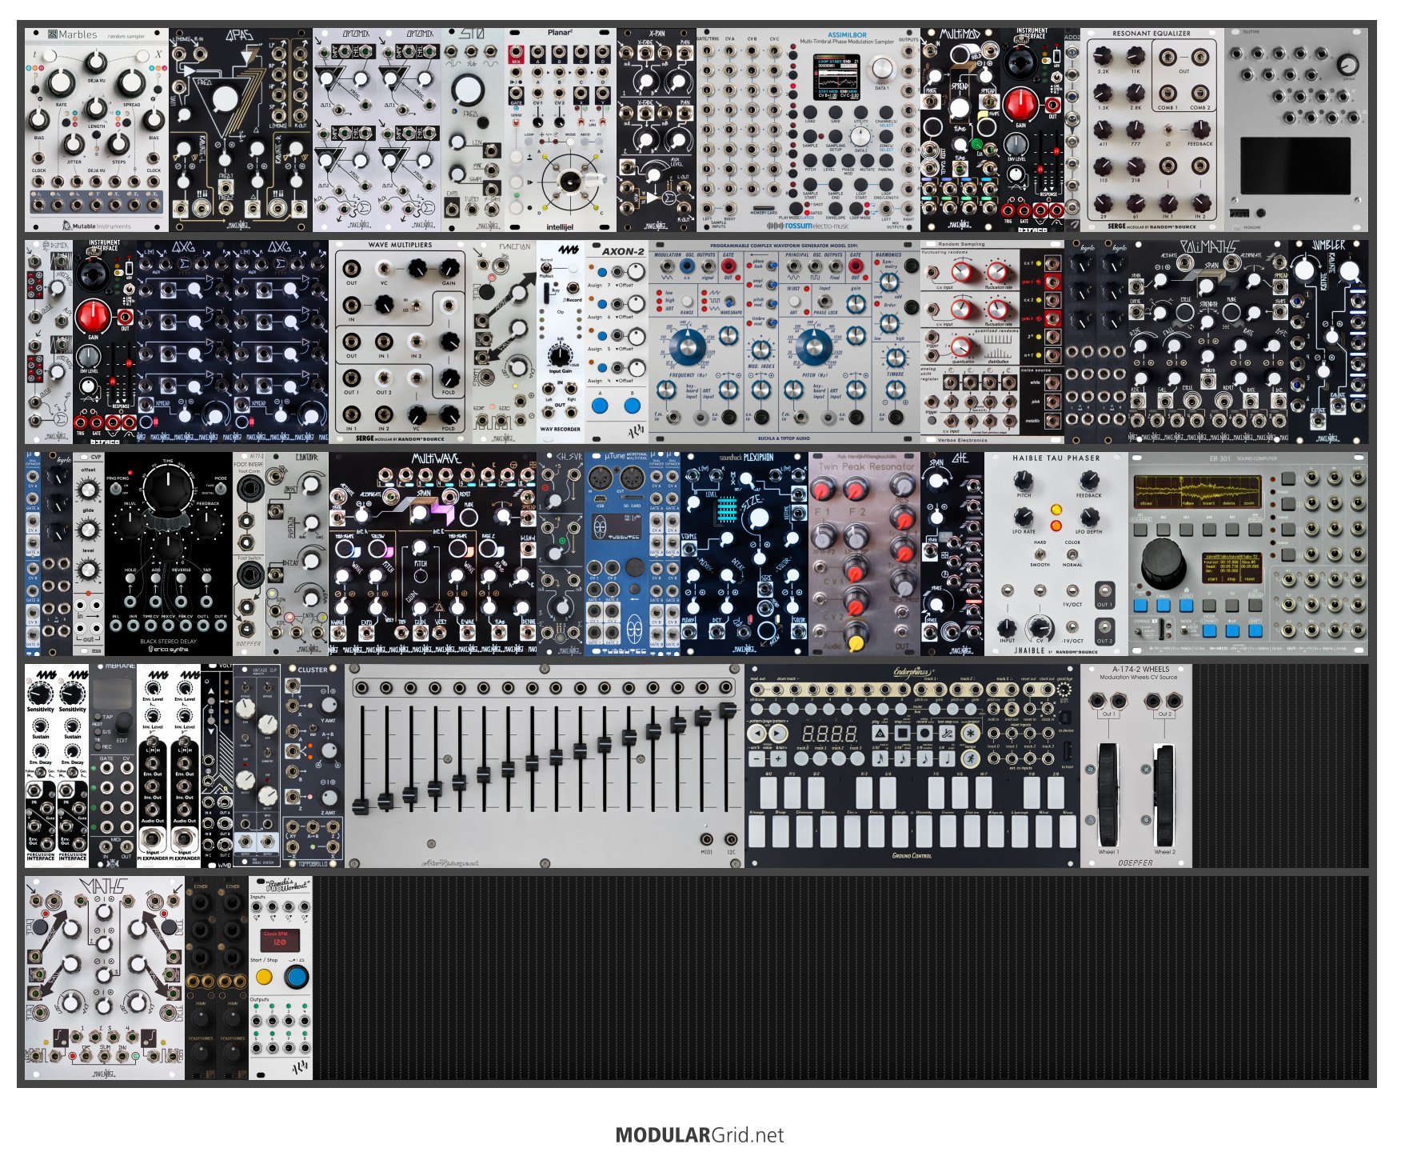Click the blue A button on Axon-2

click(600, 406)
